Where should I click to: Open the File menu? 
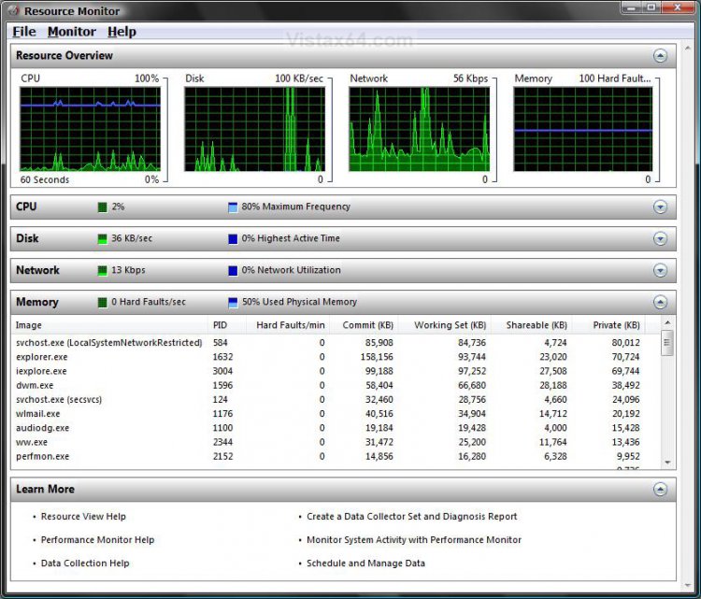click(x=24, y=32)
